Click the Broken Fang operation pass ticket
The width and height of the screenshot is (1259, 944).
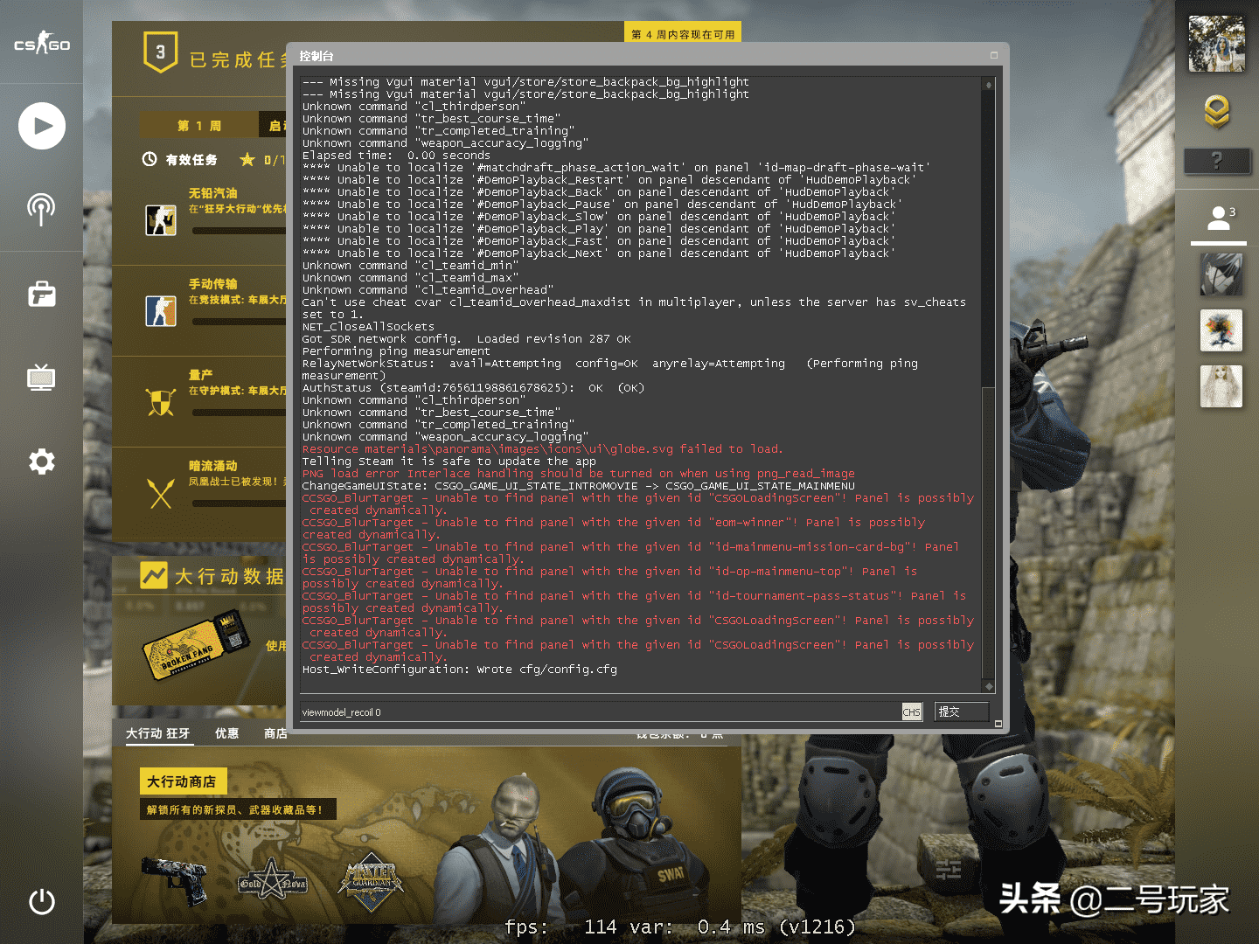coord(196,645)
